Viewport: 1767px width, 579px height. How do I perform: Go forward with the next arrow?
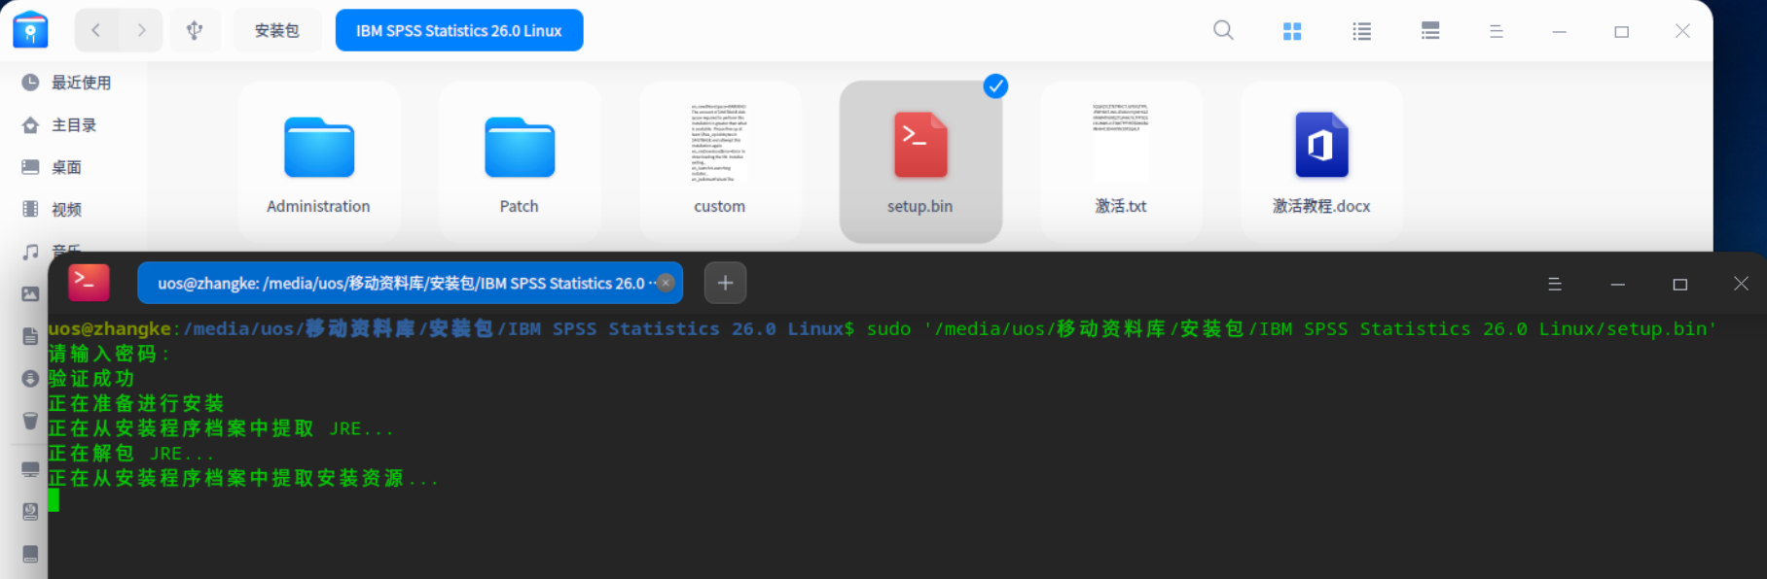142,30
